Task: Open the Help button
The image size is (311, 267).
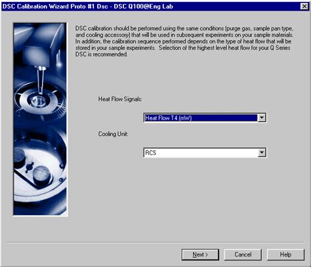Action: point(285,255)
